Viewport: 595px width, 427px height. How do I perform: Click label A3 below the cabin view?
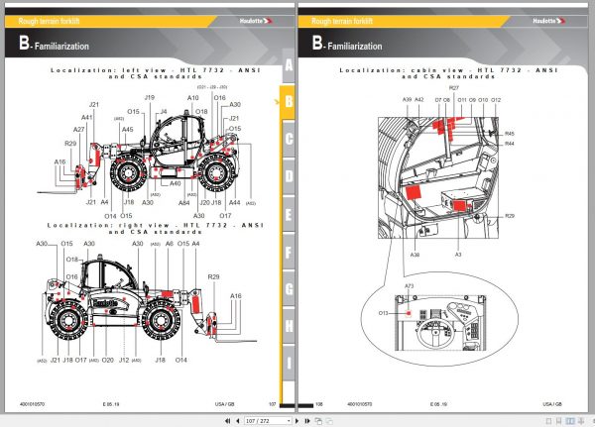(458, 255)
